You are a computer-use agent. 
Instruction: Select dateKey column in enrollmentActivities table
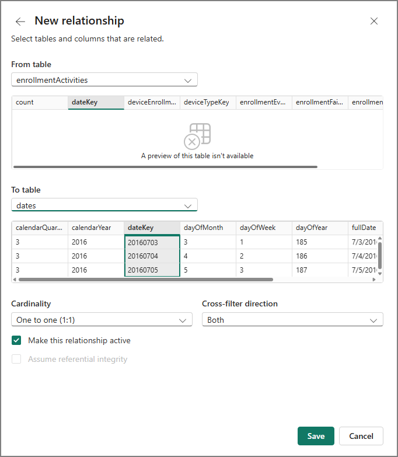[x=96, y=102]
